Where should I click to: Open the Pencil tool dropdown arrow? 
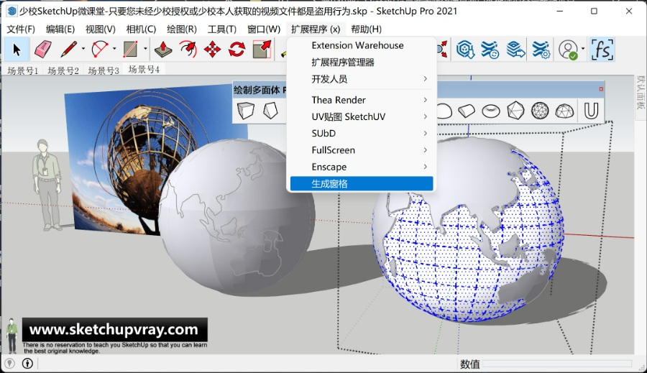click(x=83, y=49)
